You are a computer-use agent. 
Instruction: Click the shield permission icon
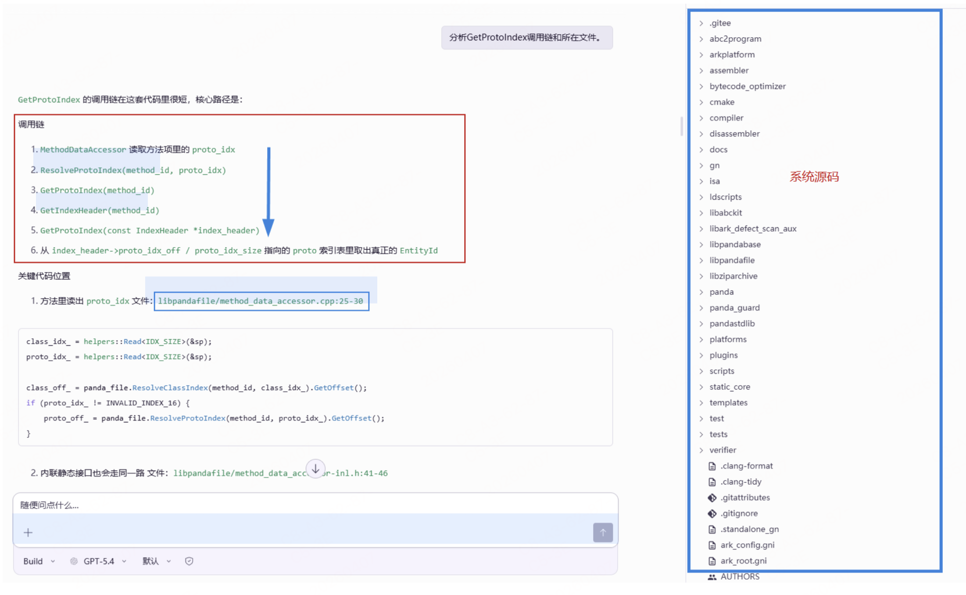coord(189,561)
